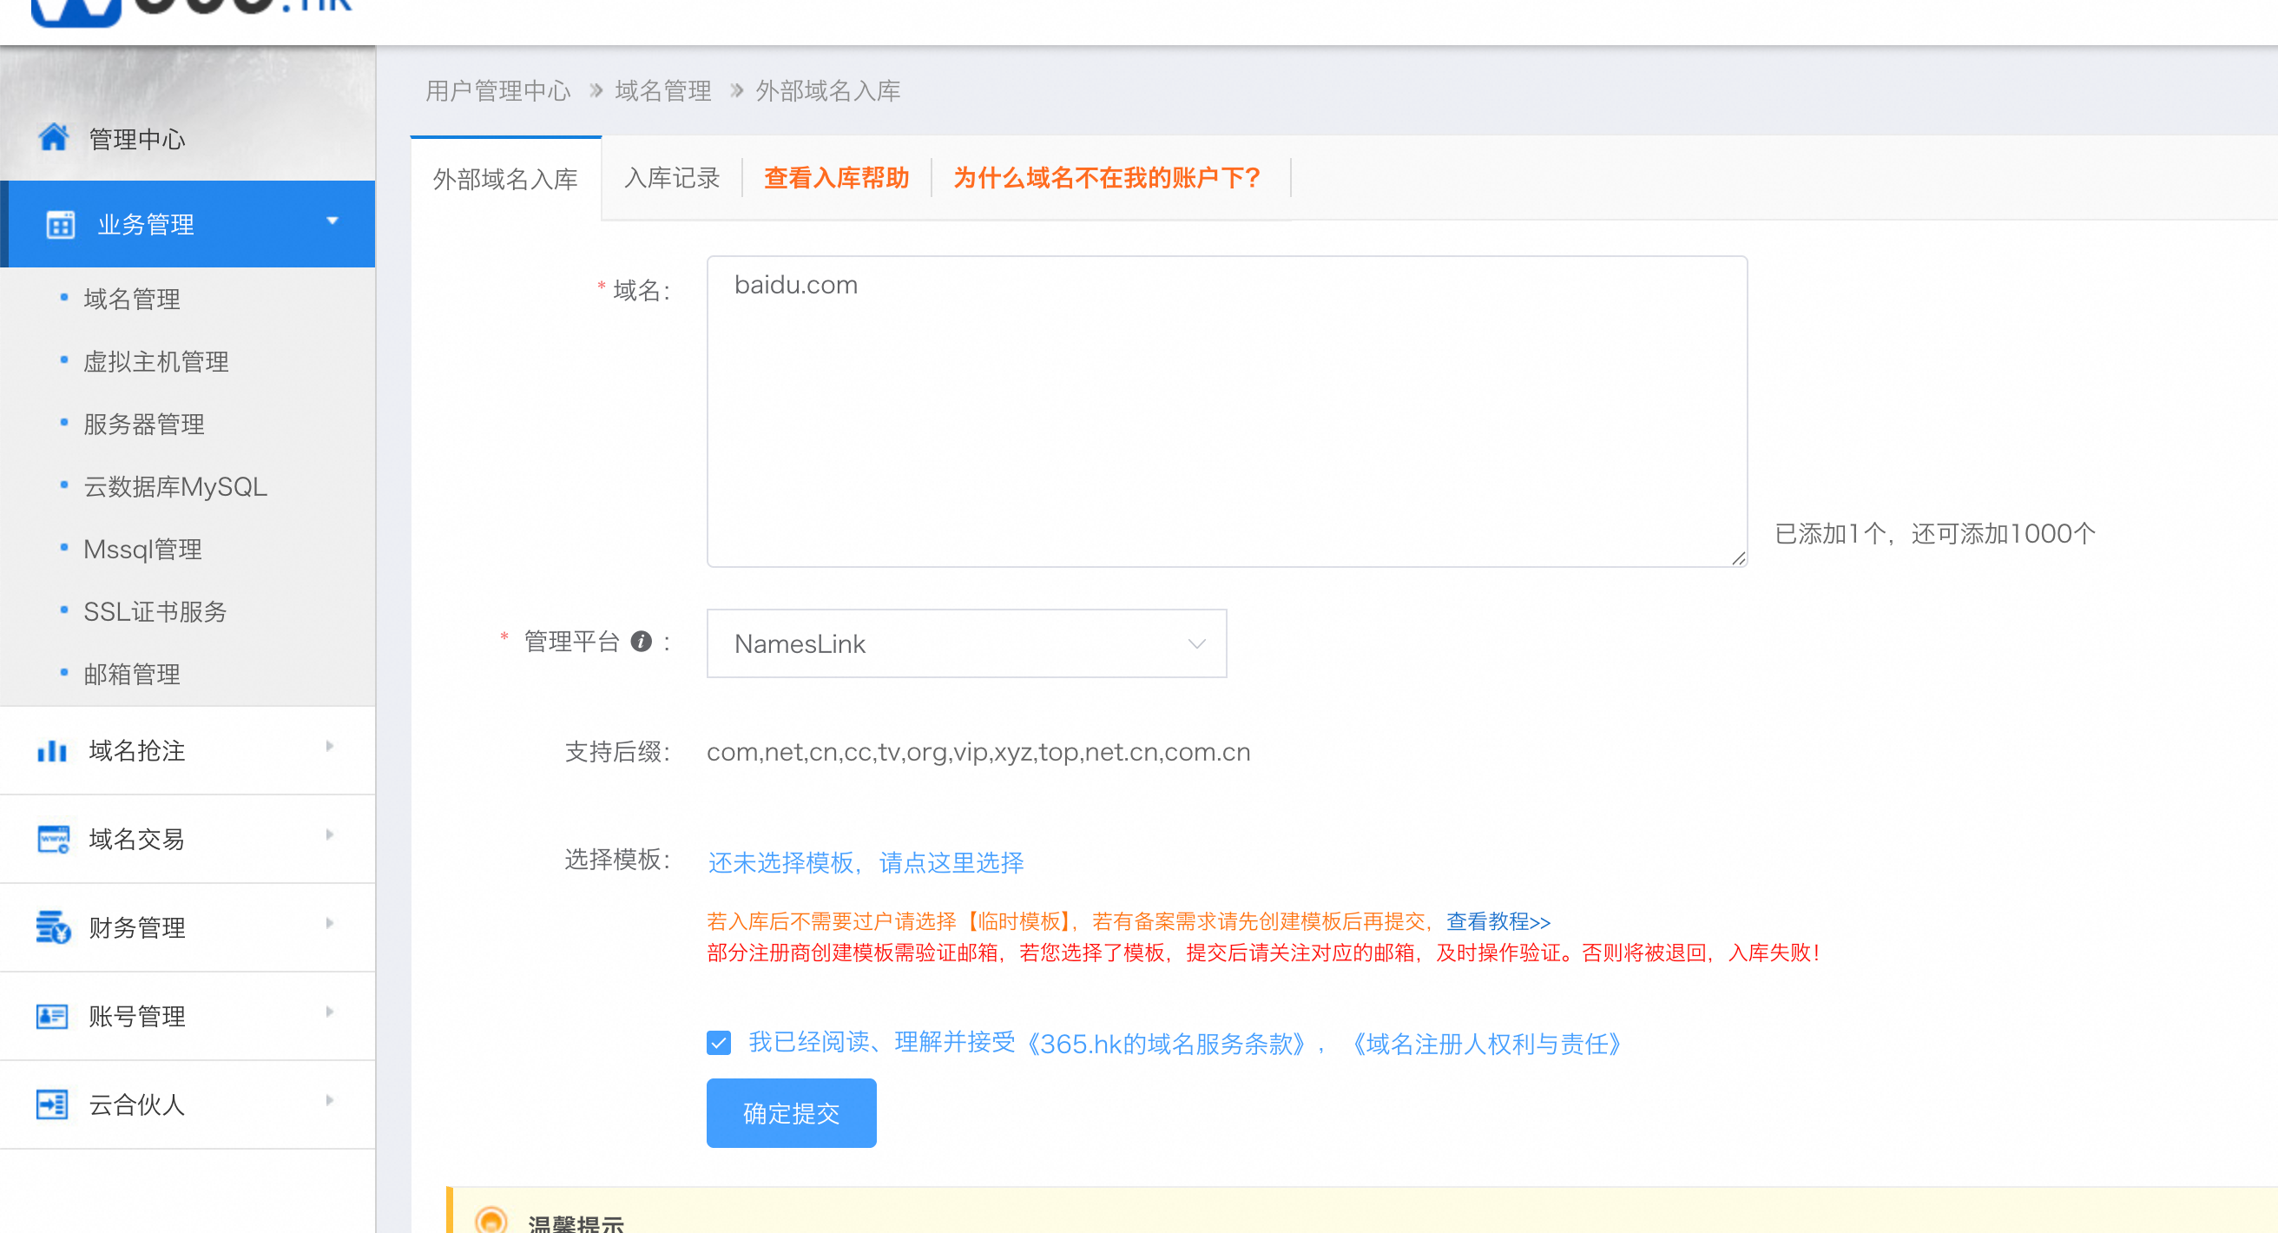Click 域名管理 in the breadcrumb
The width and height of the screenshot is (2278, 1233).
point(663,90)
